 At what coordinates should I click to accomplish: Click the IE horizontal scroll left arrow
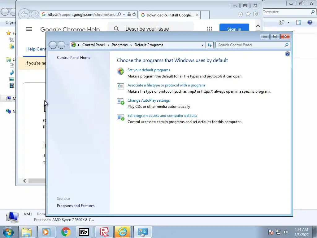(x=25, y=181)
